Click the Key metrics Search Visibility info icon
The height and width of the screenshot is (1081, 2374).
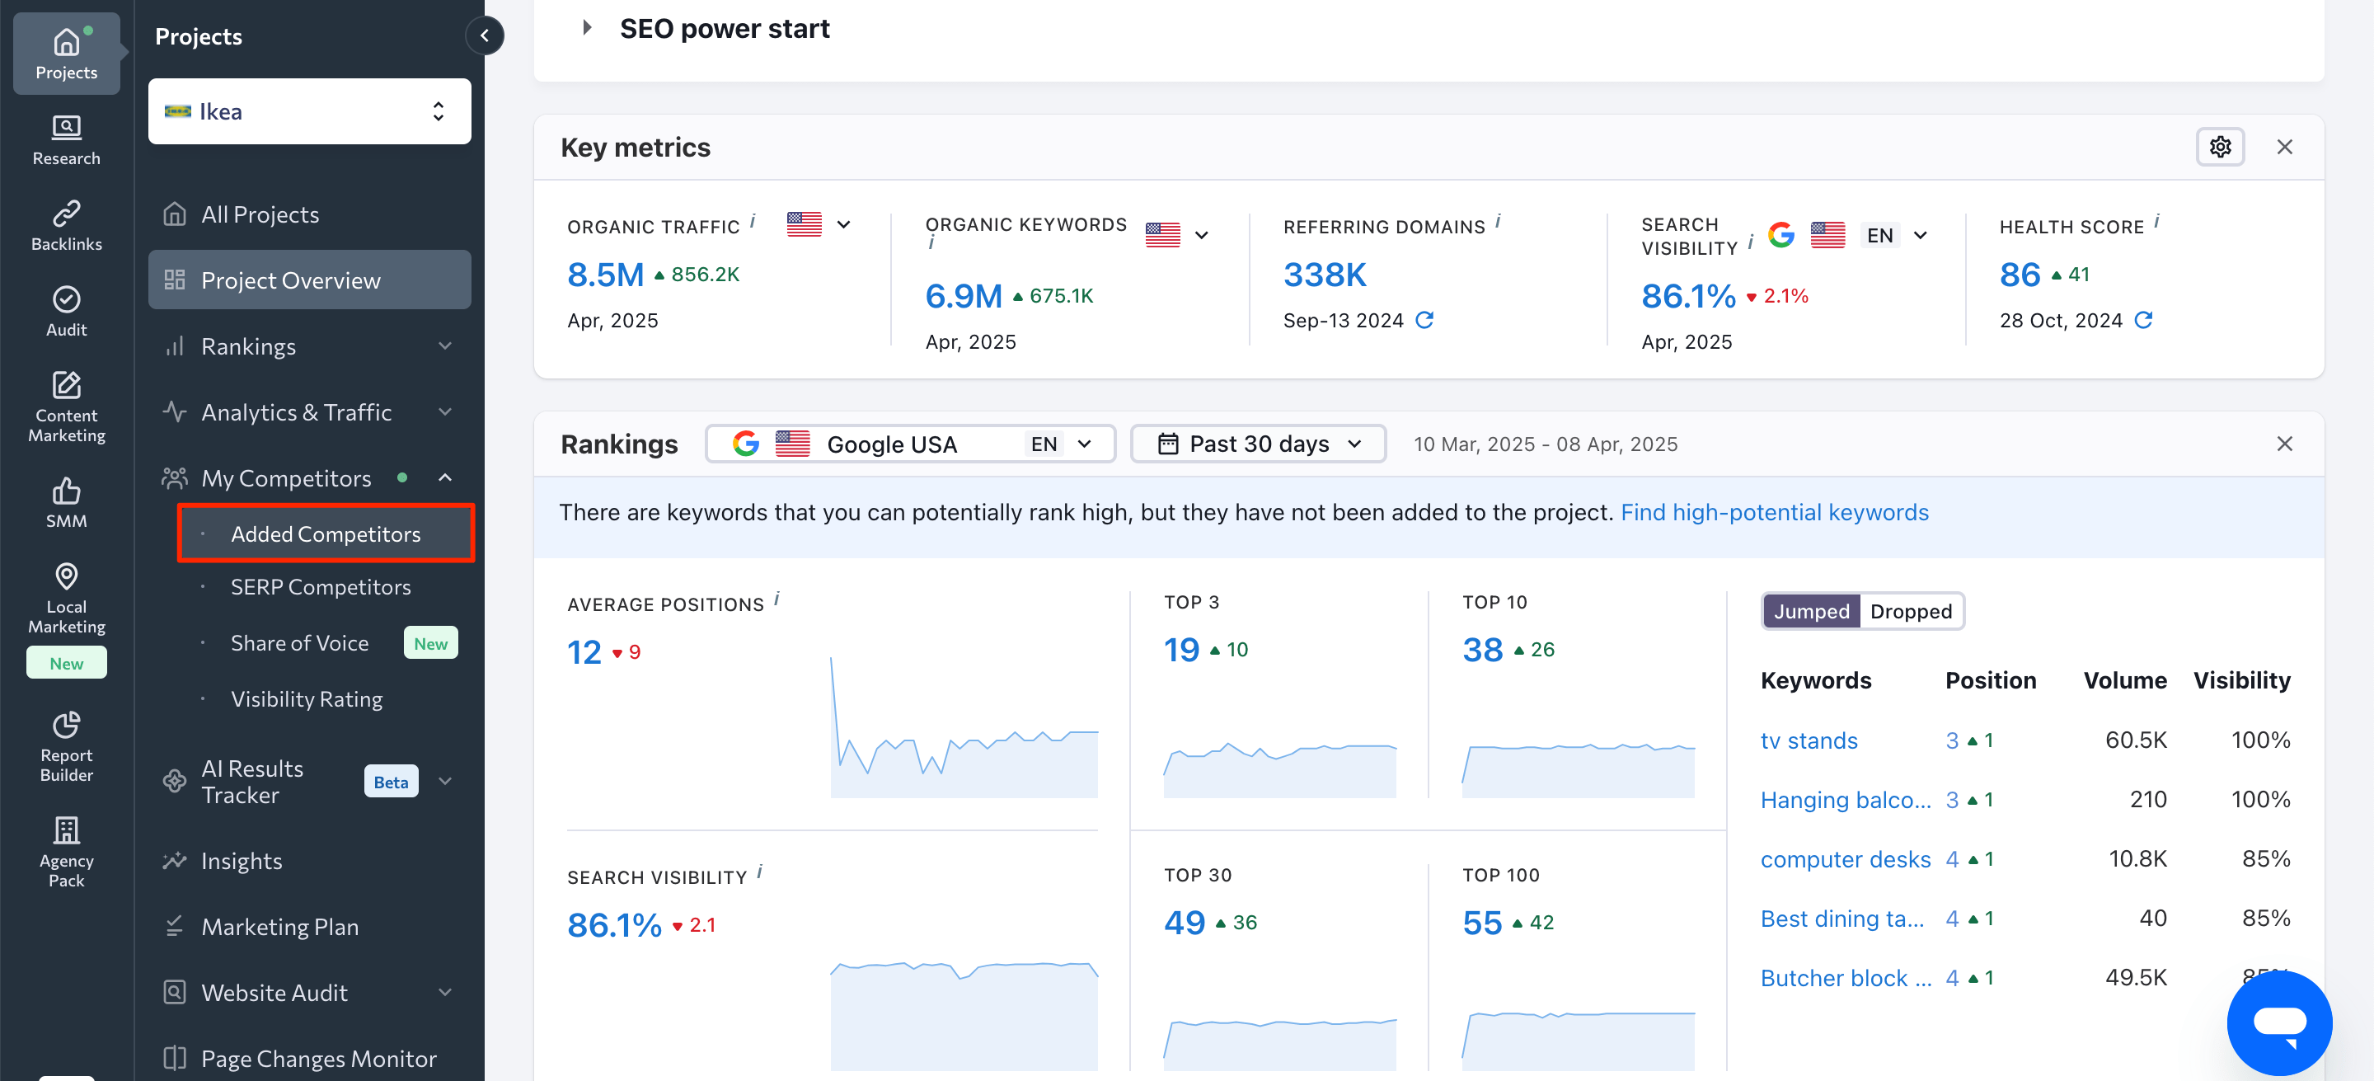click(1749, 242)
